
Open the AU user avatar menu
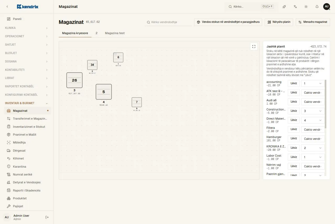327,7
